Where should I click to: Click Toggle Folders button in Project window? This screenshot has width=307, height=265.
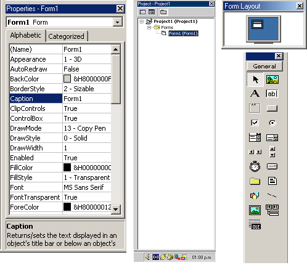[x=163, y=12]
